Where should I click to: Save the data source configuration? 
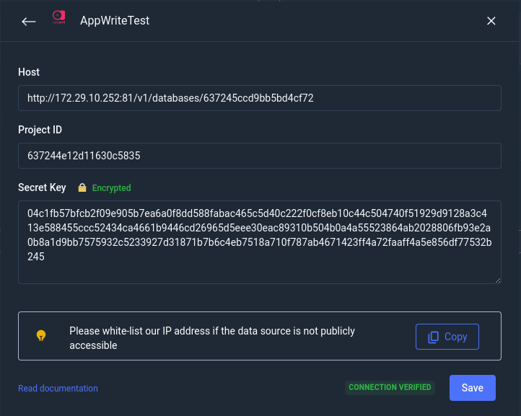click(473, 388)
